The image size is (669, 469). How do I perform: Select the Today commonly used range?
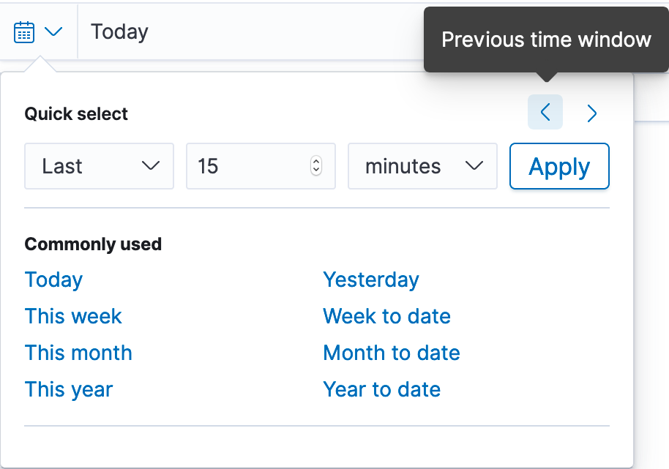(x=53, y=280)
